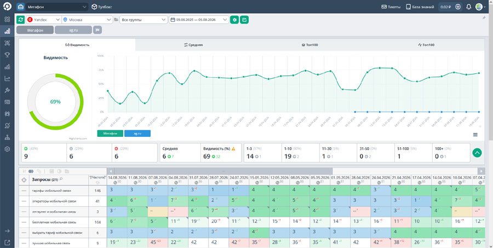Click the Highcharts.com credit link
The image size is (493, 248).
coord(78,139)
